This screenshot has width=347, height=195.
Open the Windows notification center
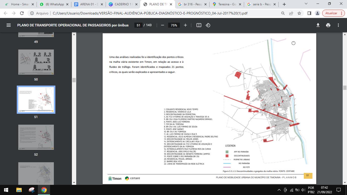click(x=339, y=190)
